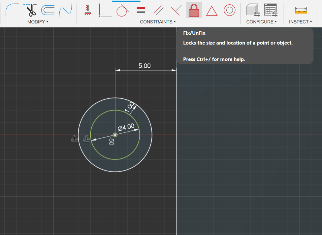
Task: Open the configuration table icon
Action: 271,10
